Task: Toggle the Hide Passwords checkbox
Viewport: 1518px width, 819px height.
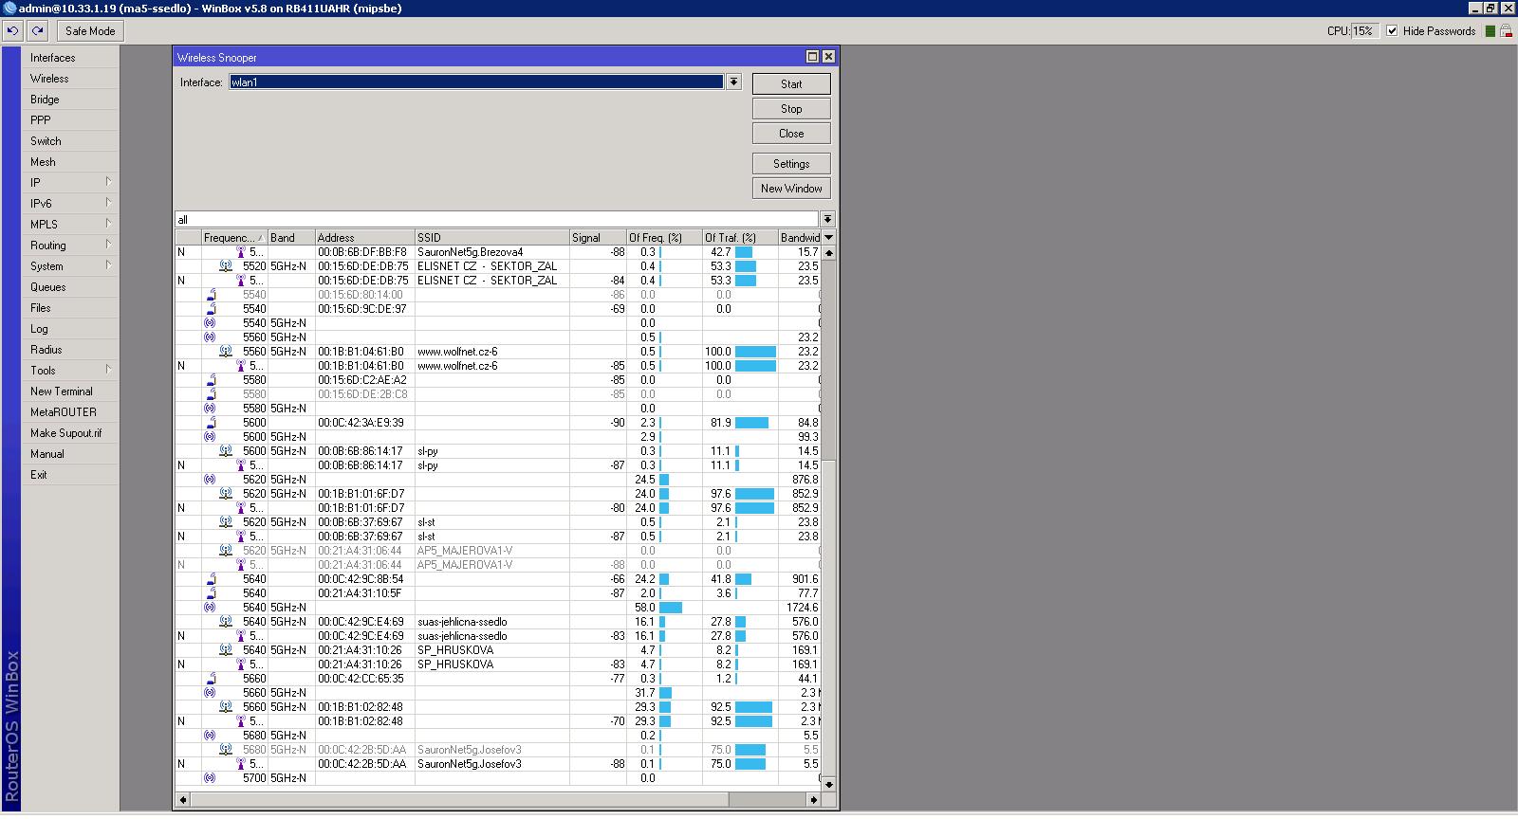Action: click(1392, 31)
